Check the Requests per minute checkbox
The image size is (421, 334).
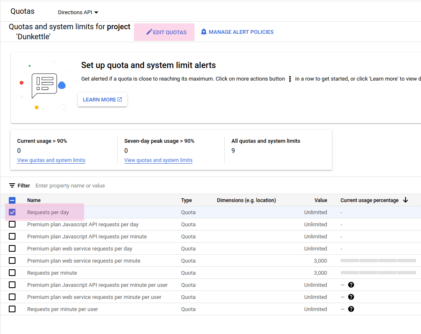pyautogui.click(x=12, y=273)
